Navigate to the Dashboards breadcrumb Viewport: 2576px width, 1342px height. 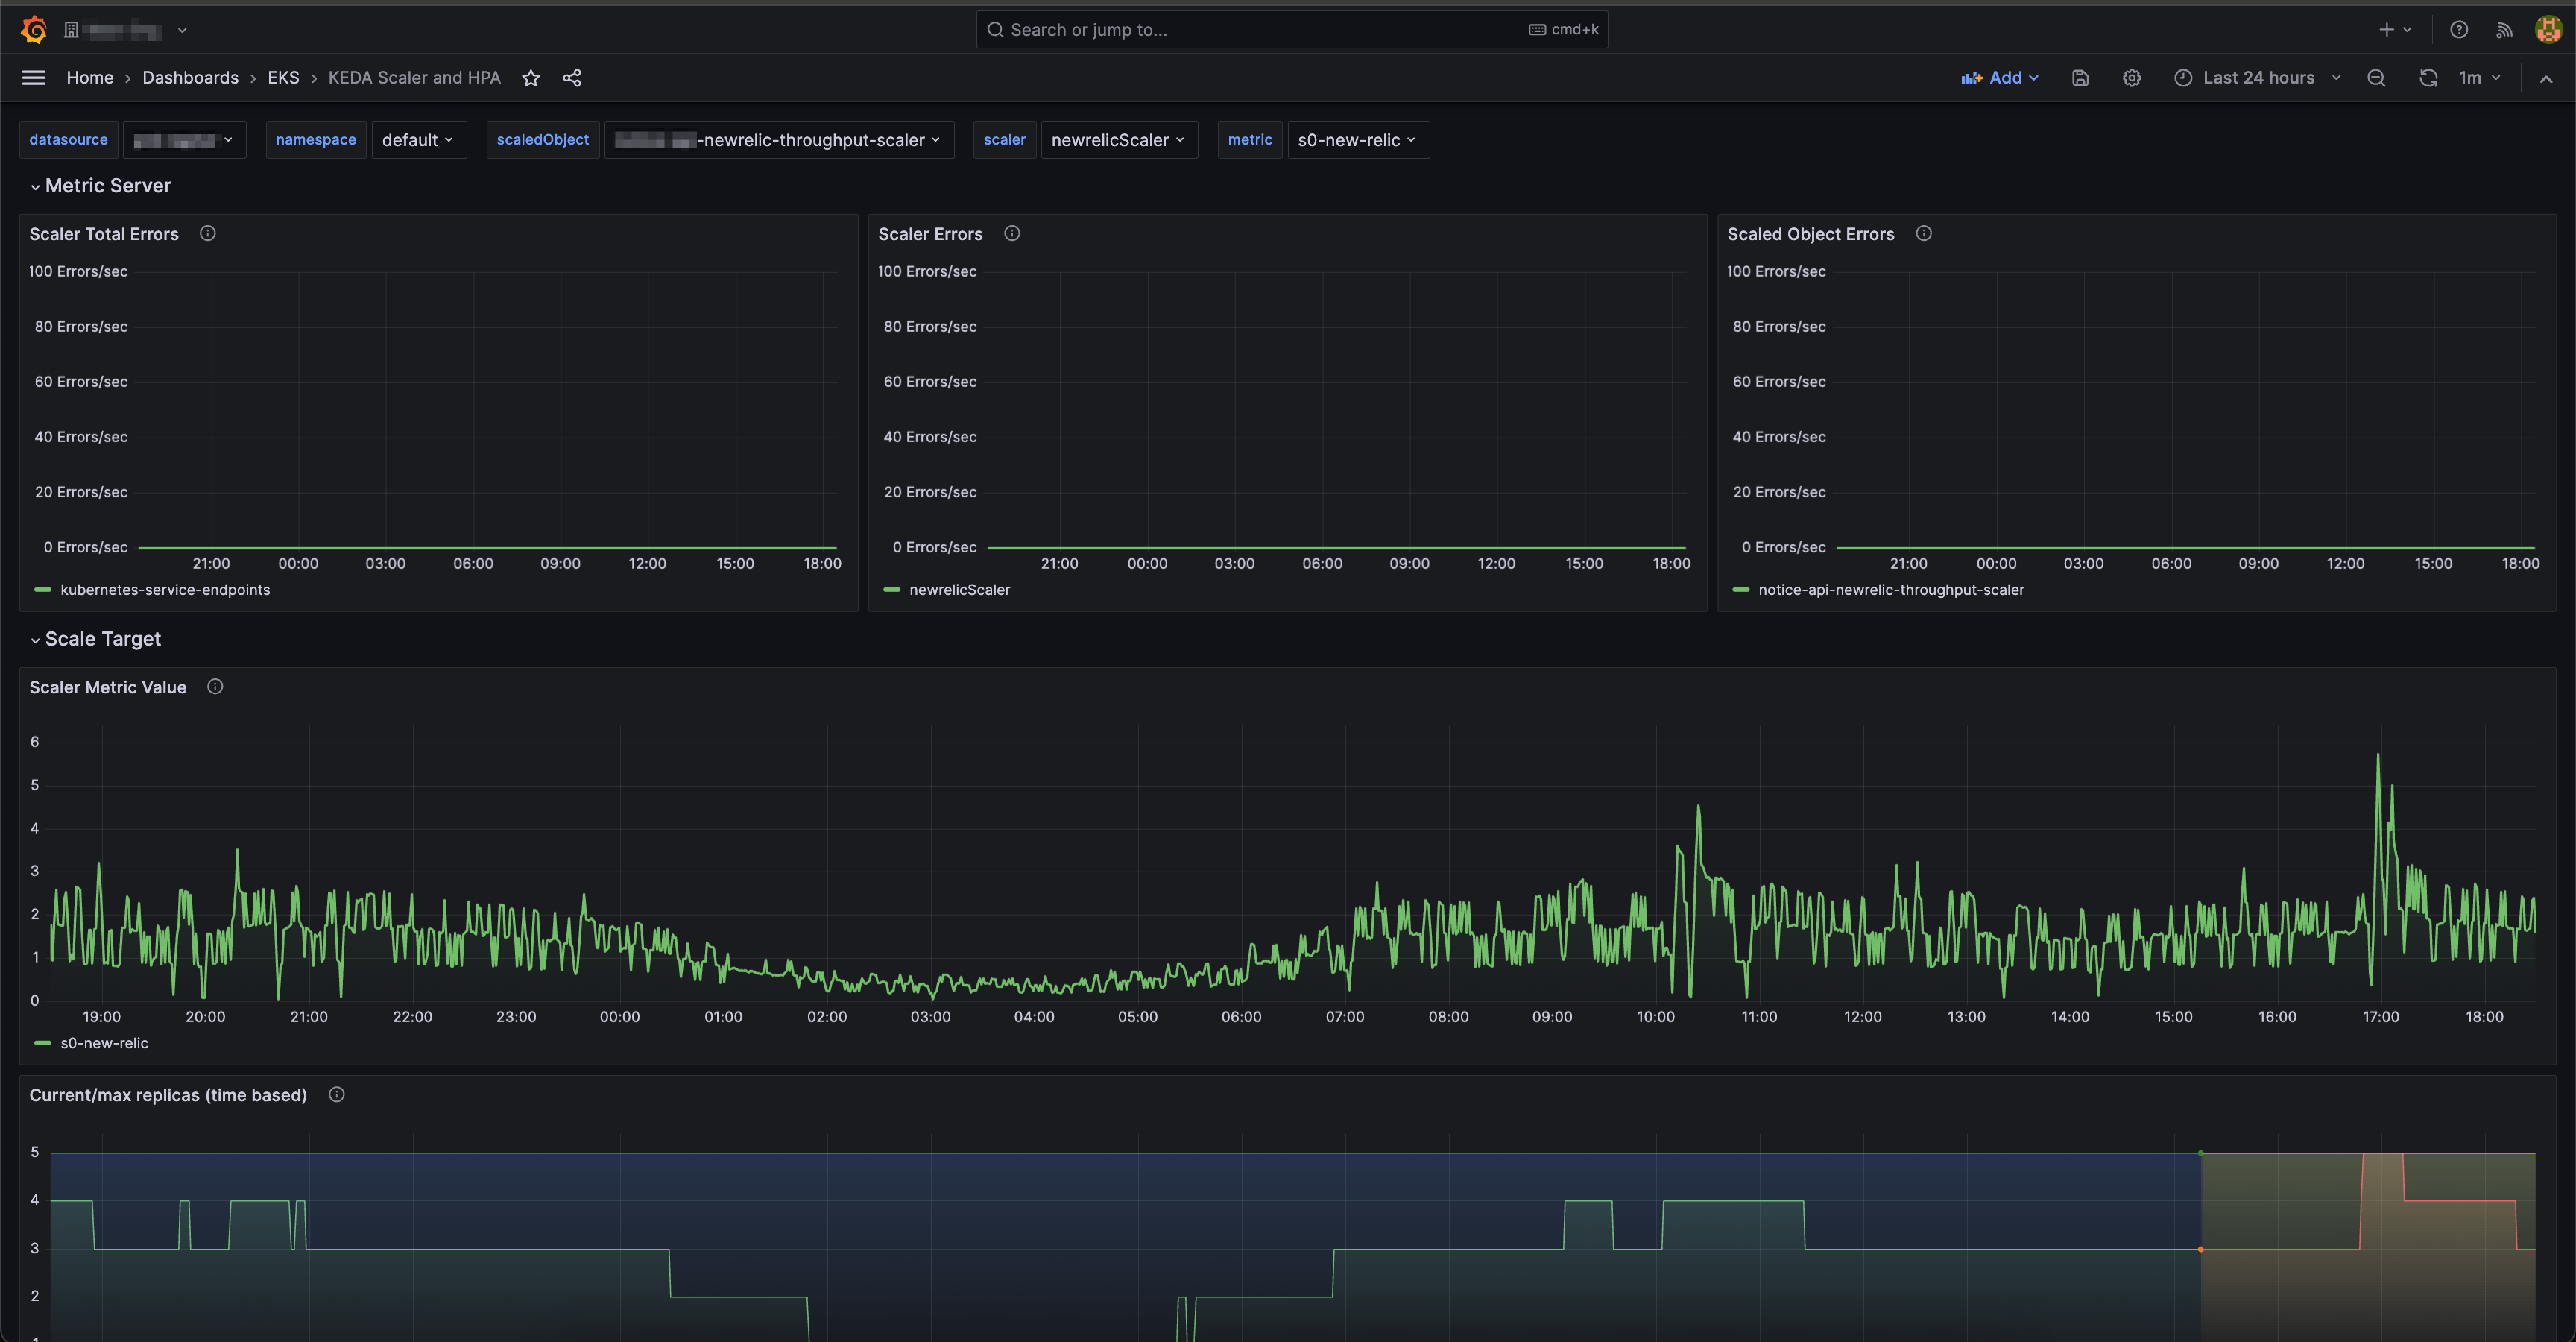click(x=190, y=77)
